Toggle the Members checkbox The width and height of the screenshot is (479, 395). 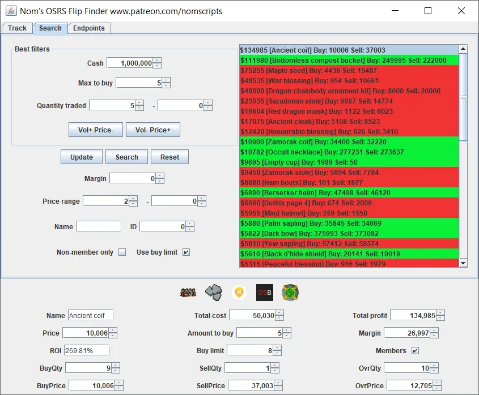pyautogui.click(x=415, y=350)
